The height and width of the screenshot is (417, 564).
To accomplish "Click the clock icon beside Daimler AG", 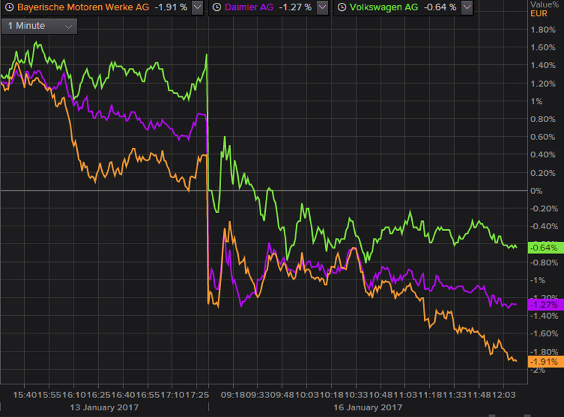I will (217, 7).
